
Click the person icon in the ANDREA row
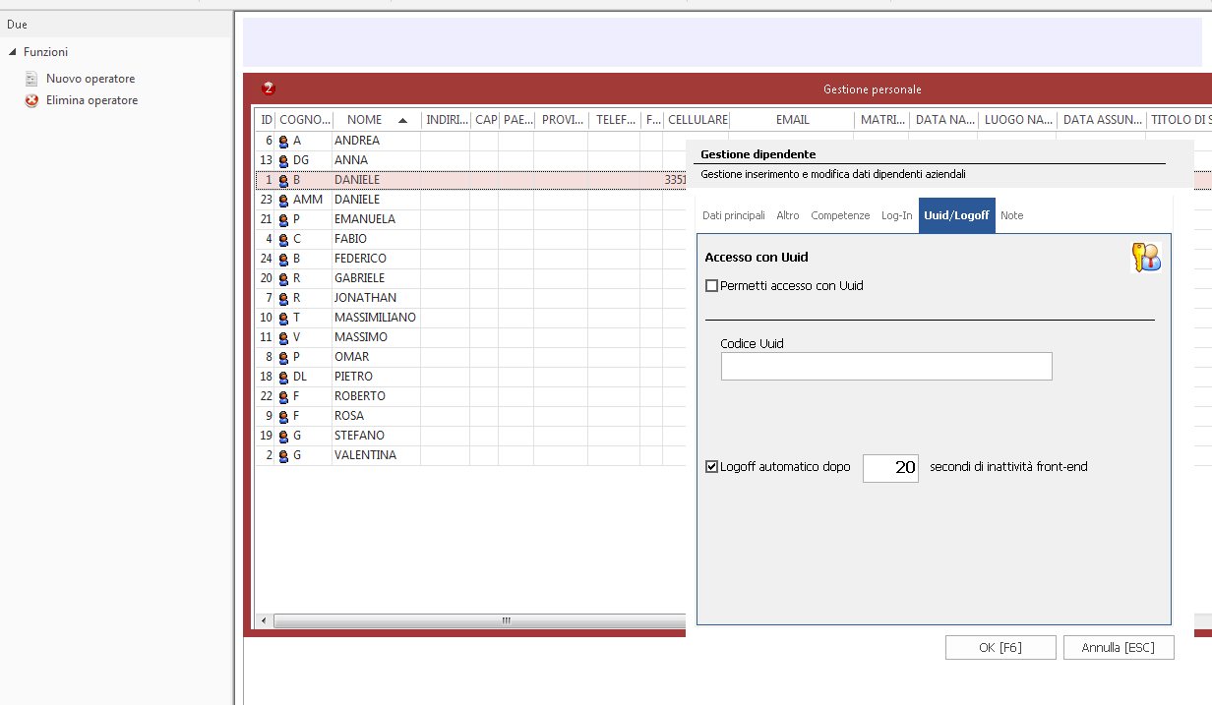pos(283,142)
